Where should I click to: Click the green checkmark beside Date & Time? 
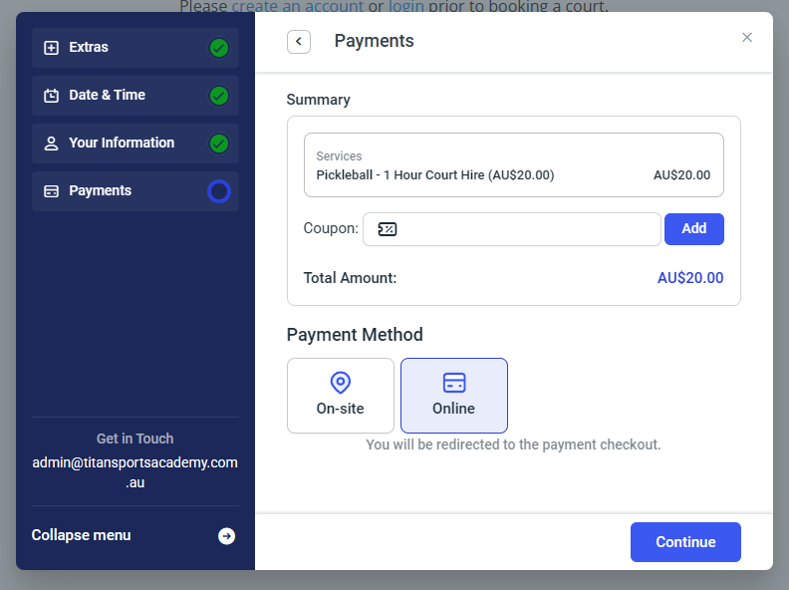(x=219, y=96)
